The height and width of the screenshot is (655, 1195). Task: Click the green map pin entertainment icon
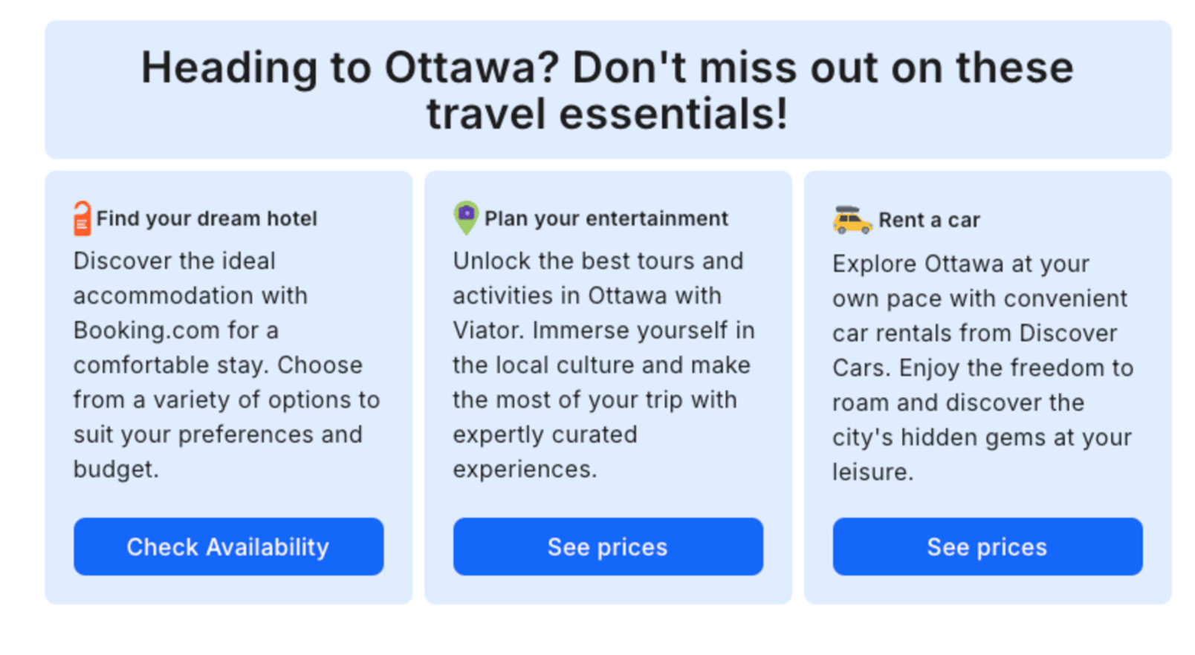466,218
